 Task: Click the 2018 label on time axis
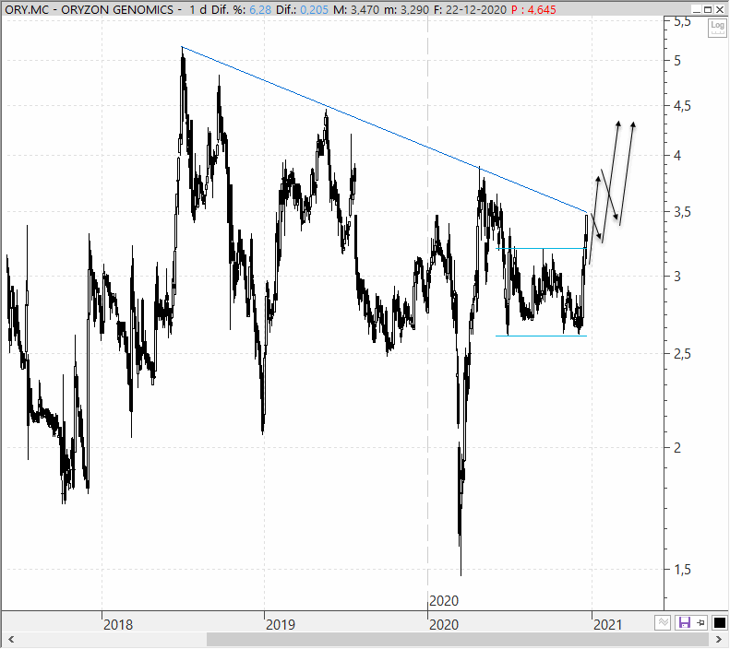[118, 624]
